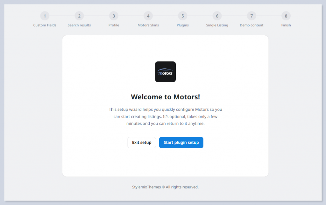Go to the Plugins step label

[x=182, y=25]
